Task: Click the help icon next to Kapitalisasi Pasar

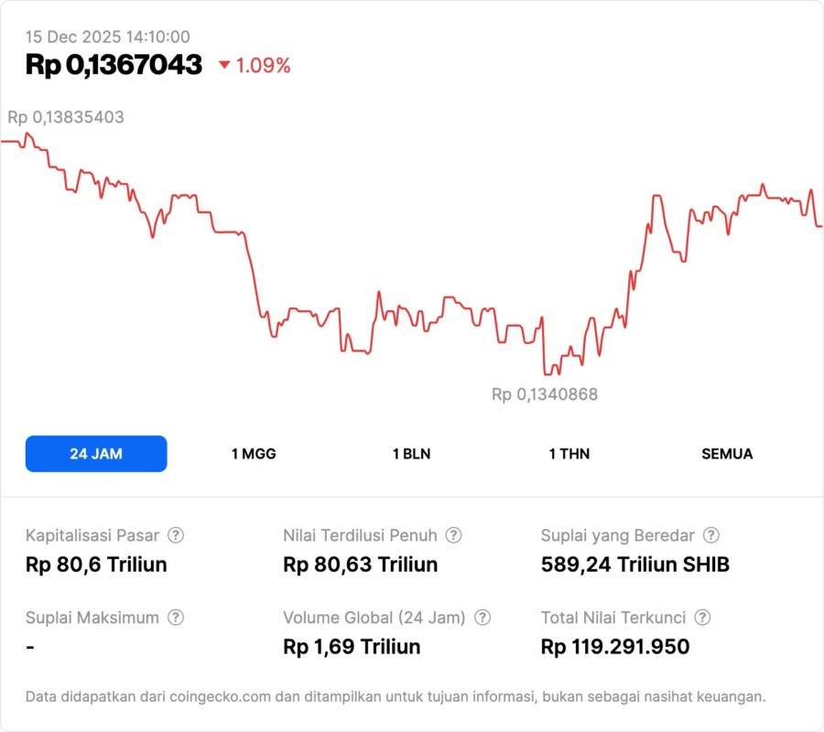Action: (x=176, y=535)
